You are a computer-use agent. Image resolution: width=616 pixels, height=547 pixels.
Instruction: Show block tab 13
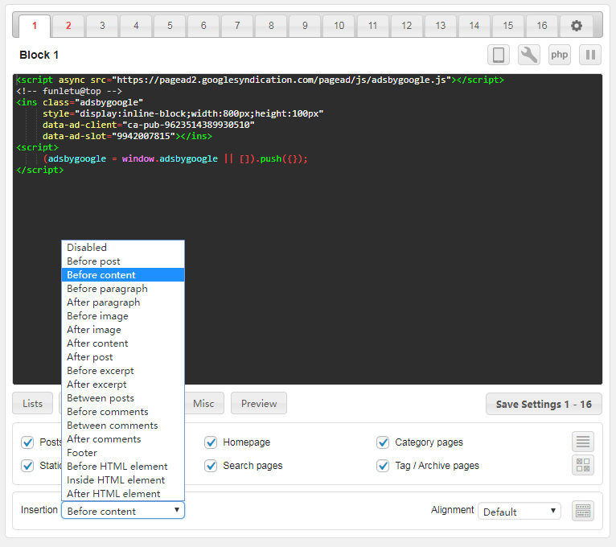coord(441,26)
